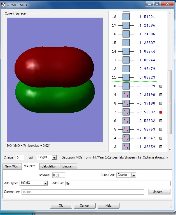This screenshot has height=215, width=176.
Task: Toggle surface marker for orbital 6
Action: [x=161, y=121]
